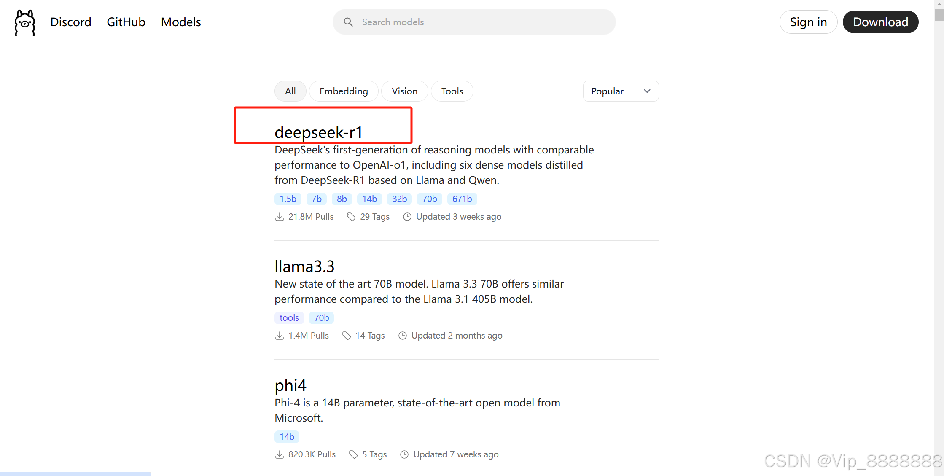The image size is (944, 476).
Task: Select the 32b size tag
Action: [x=400, y=199]
